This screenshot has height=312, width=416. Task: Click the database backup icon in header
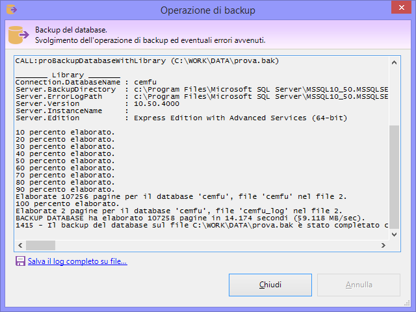[19, 35]
